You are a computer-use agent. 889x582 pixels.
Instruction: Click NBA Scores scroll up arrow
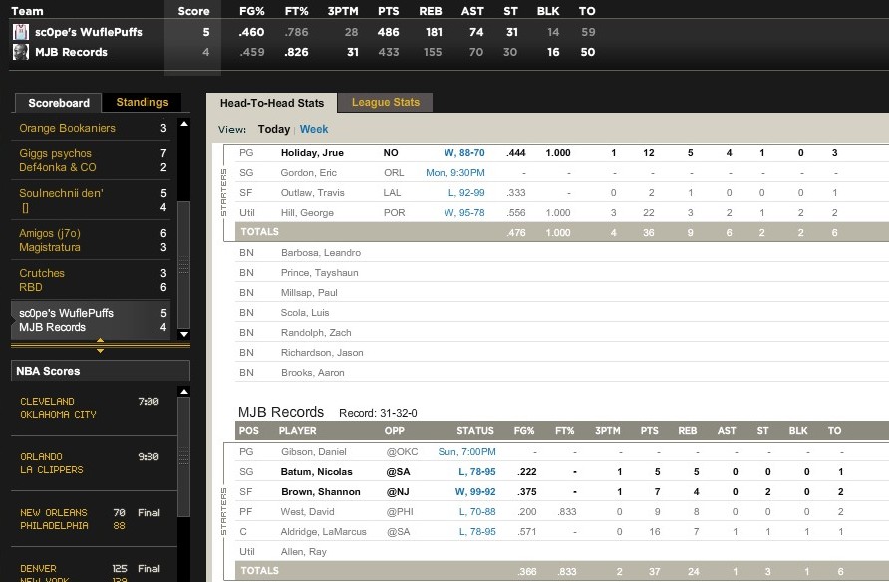tap(183, 391)
